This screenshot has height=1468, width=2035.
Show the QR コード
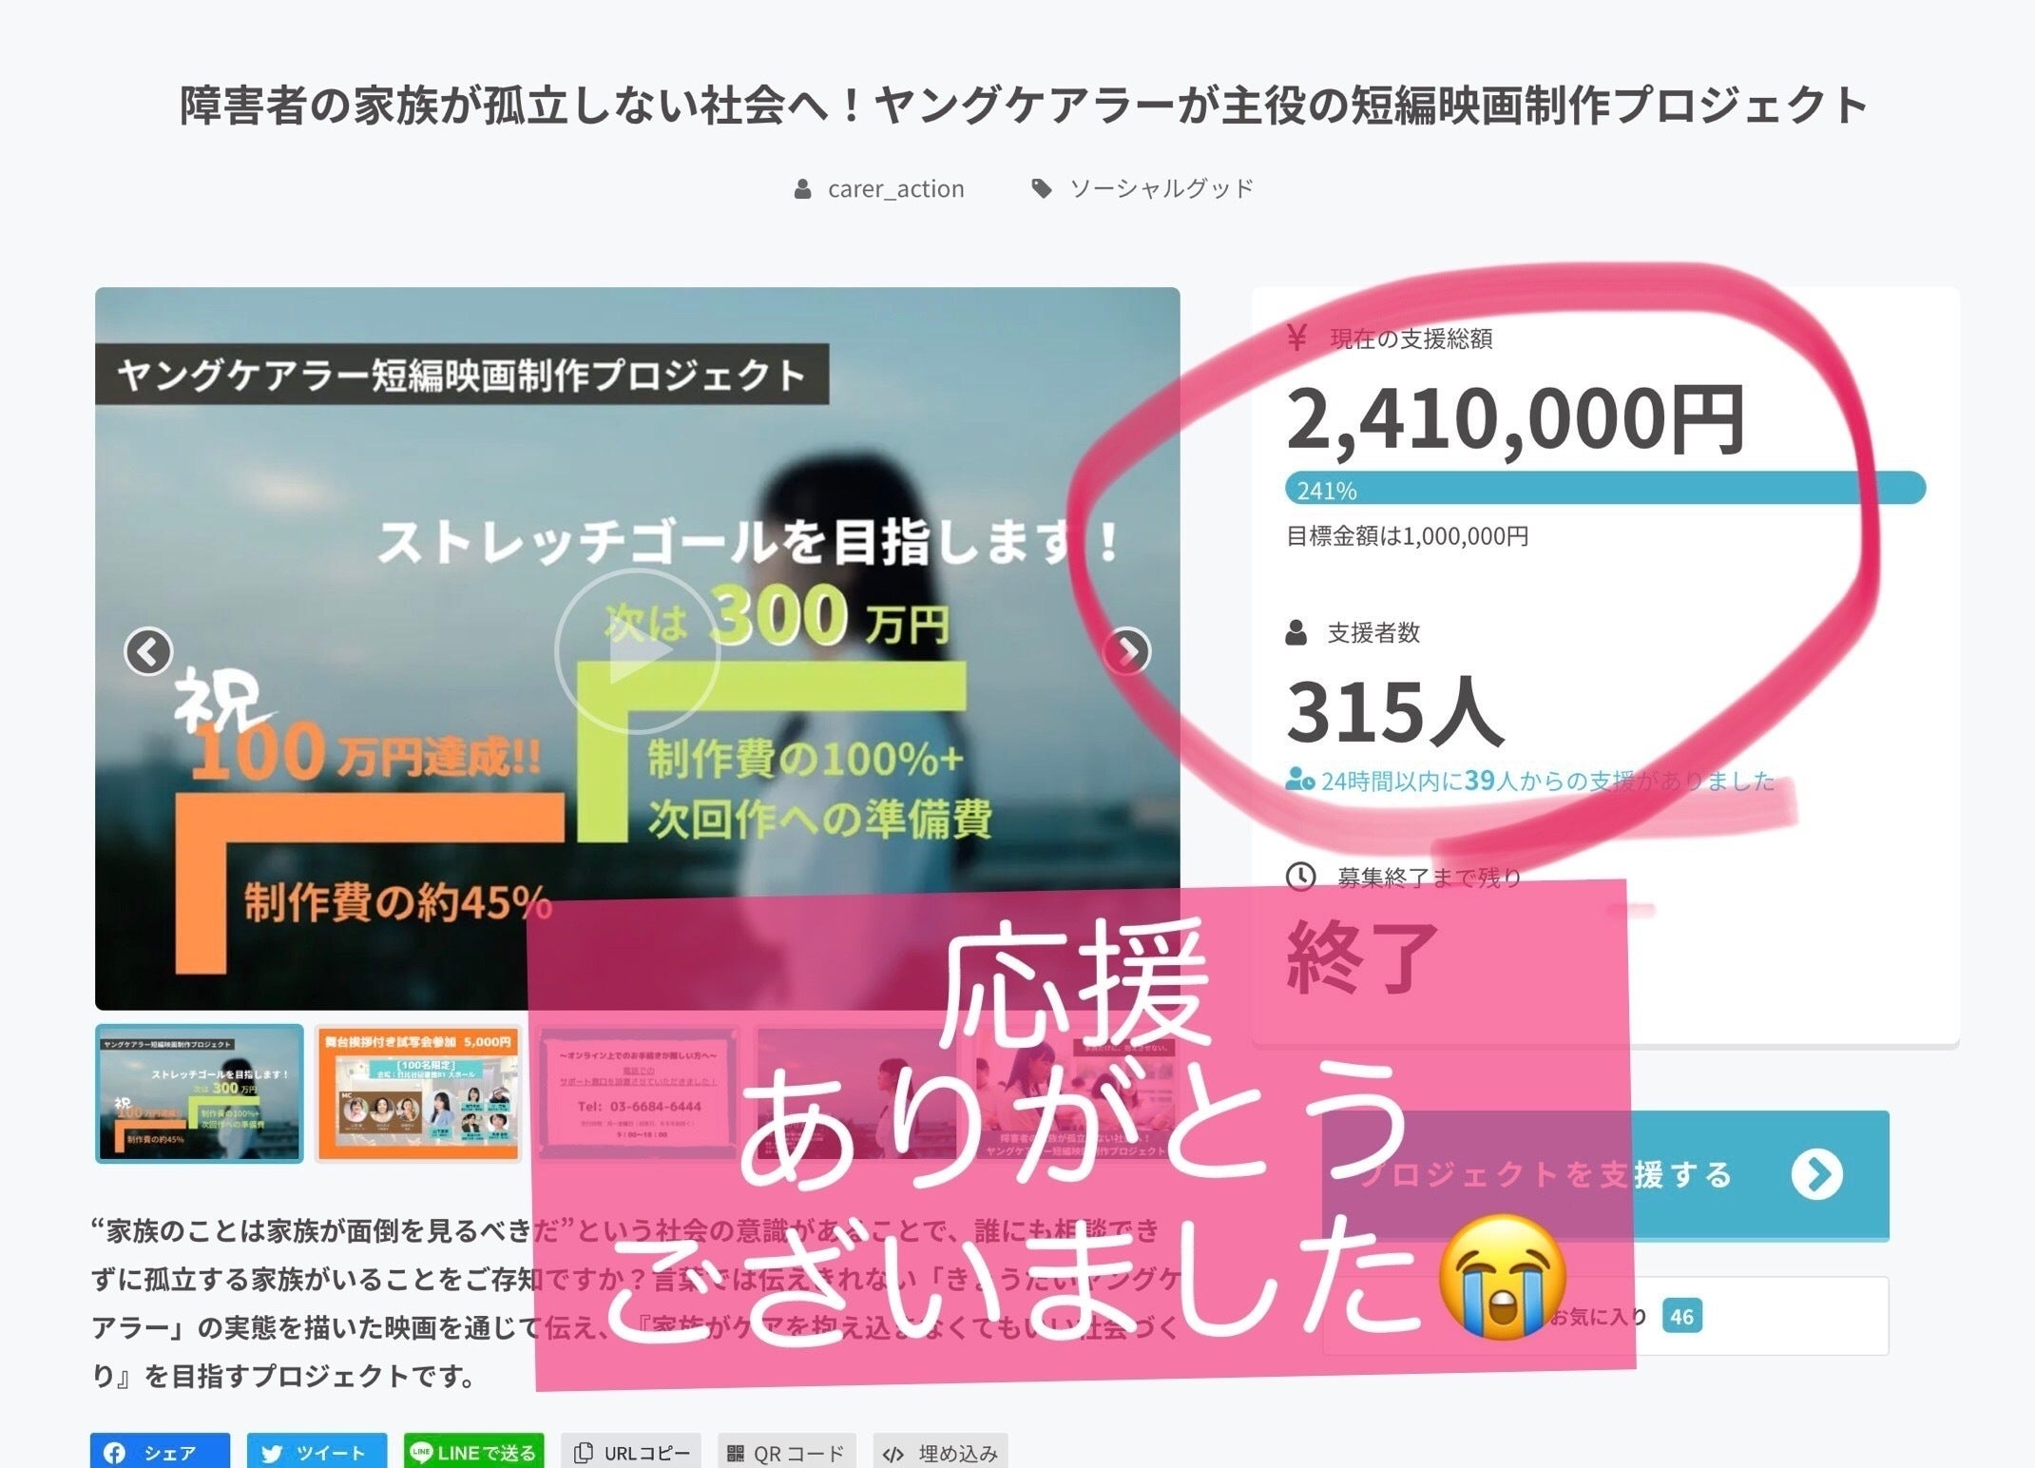(786, 1452)
